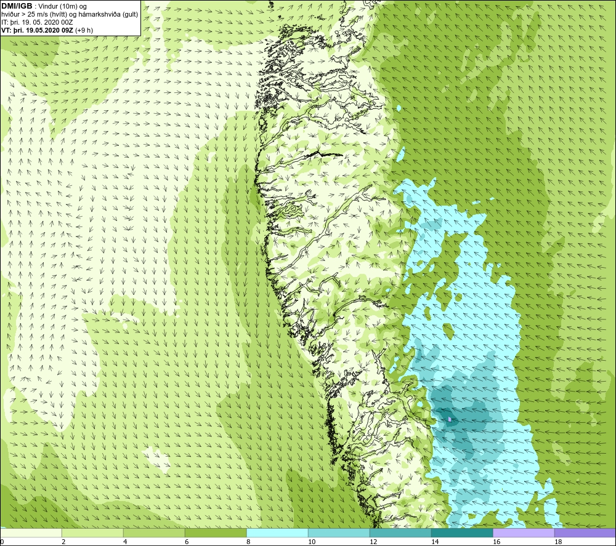Click the scale label '4'
616x546 pixels.
coord(125,542)
